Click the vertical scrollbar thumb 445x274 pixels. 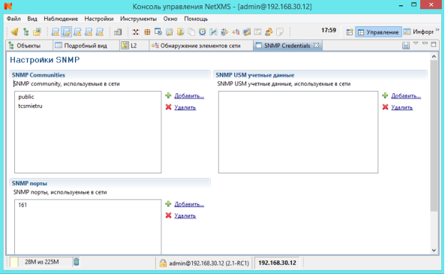click(434, 135)
